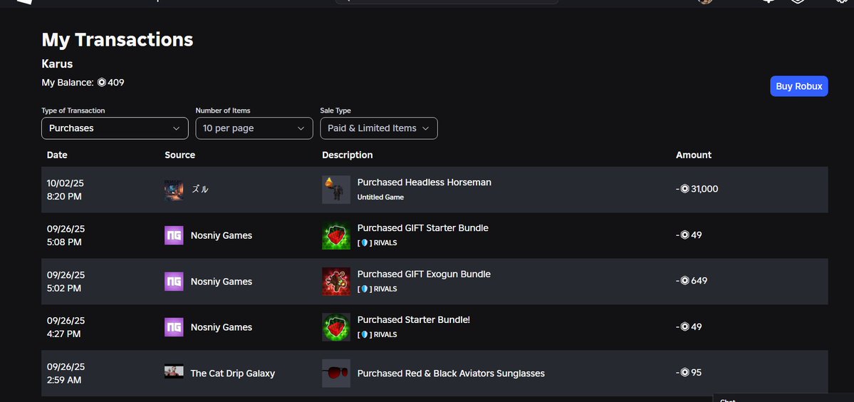Viewport: 854px width, 402px height.
Task: Click Robux icon beside the 95 amount
Action: click(685, 373)
